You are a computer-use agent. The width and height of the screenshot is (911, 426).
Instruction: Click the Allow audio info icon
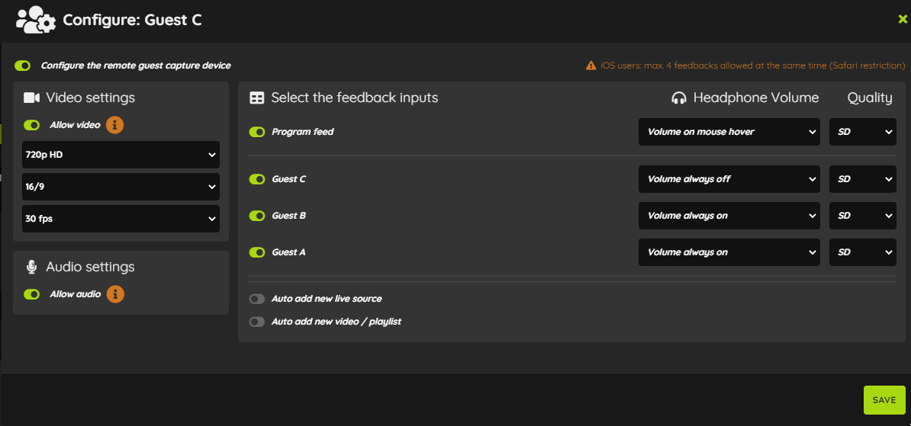pyautogui.click(x=115, y=294)
